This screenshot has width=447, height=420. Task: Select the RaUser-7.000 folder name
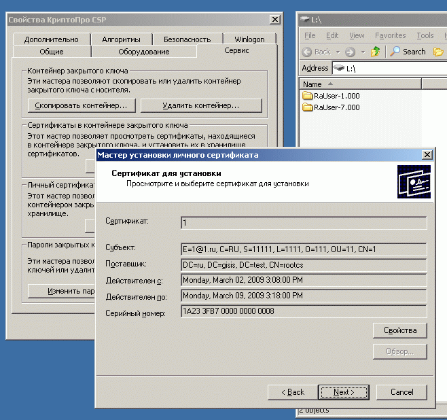337,107
